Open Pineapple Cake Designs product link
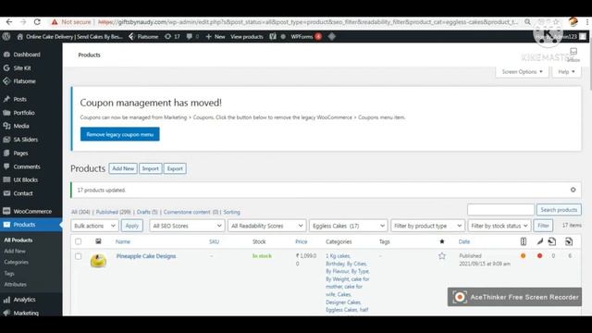Image resolution: width=592 pixels, height=333 pixels. (x=146, y=256)
